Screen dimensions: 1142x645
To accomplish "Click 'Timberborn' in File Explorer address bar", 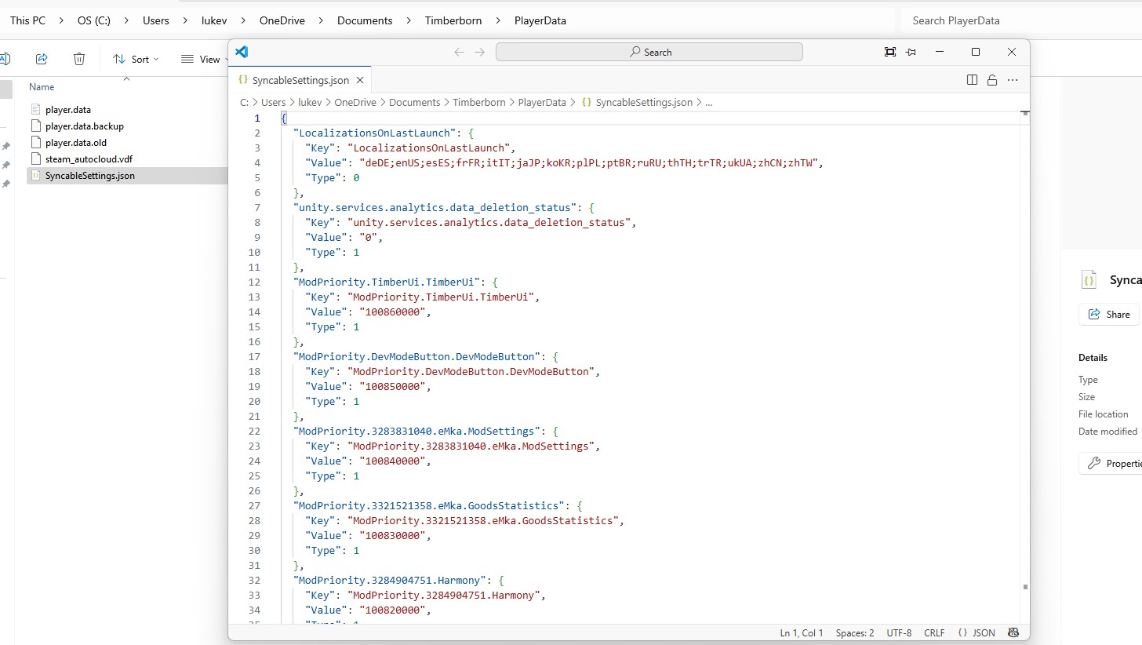I will coord(453,20).
